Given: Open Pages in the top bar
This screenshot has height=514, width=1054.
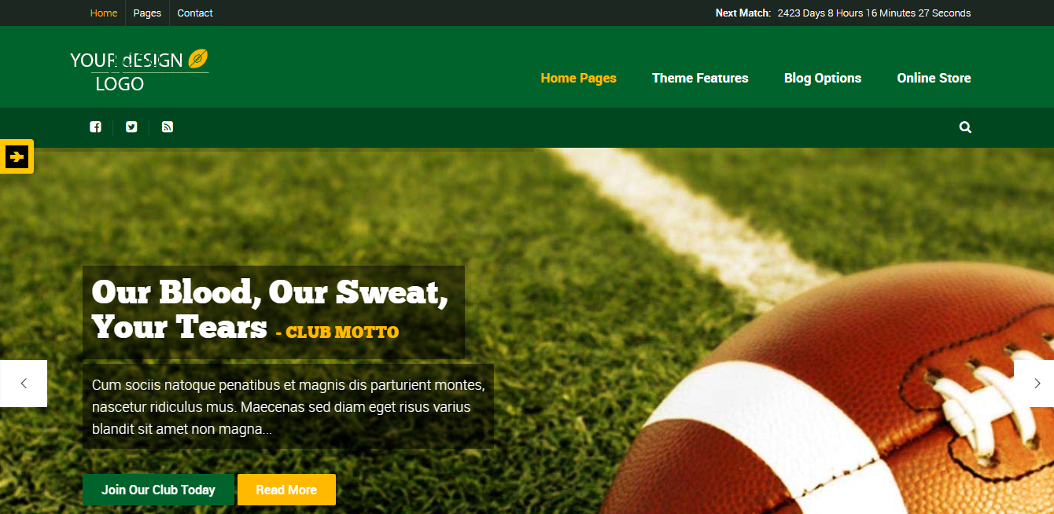Looking at the screenshot, I should tap(147, 13).
